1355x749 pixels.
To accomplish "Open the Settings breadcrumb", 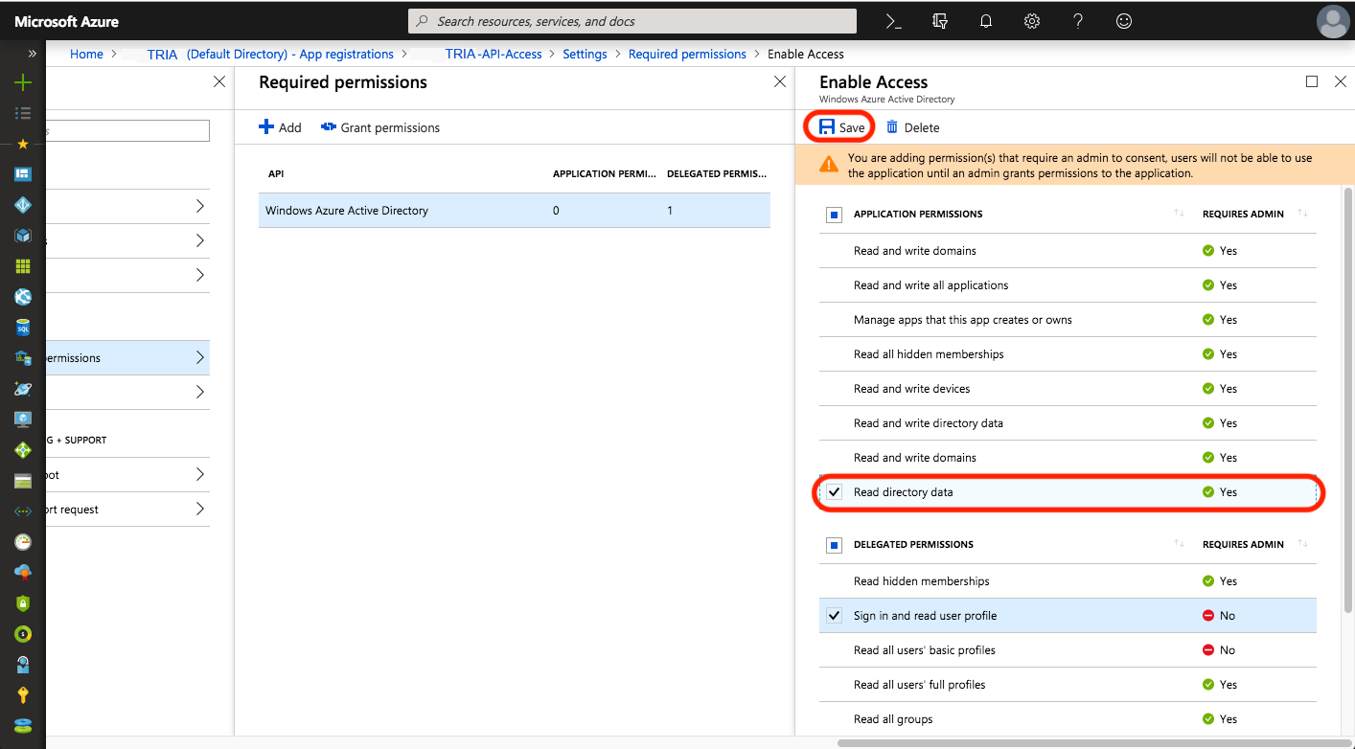I will pos(585,55).
